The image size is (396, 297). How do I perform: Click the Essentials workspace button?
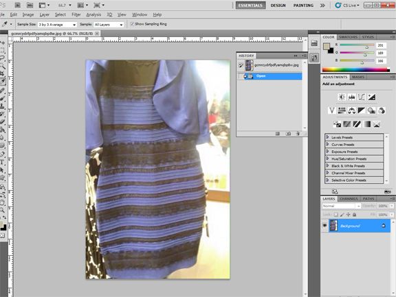(x=250, y=5)
